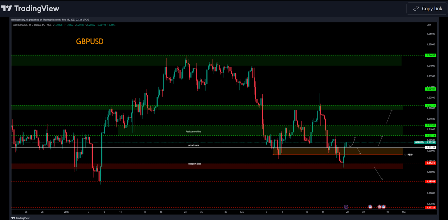Click date 20 on the time axis
The width and height of the screenshot is (448, 220).
[347, 212]
